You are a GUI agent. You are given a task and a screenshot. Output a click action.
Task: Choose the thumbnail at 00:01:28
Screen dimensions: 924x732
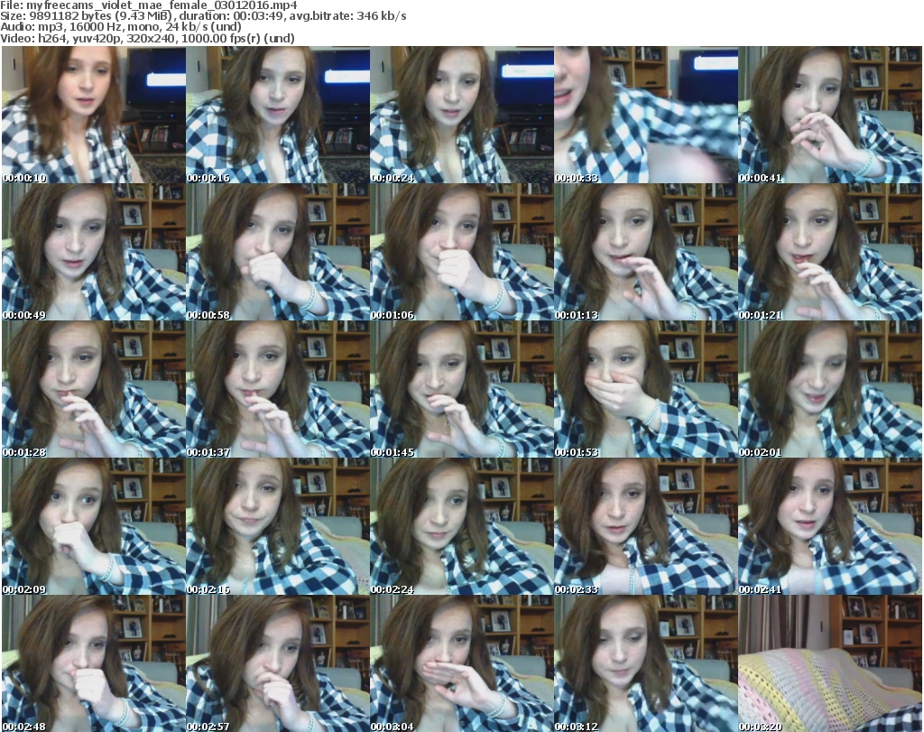point(94,389)
